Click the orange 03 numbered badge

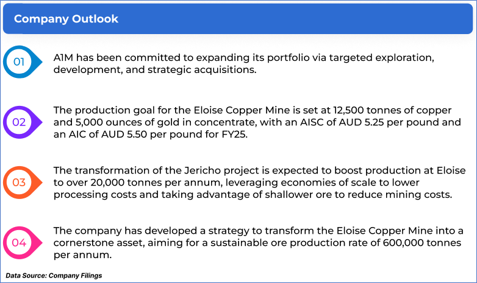click(x=20, y=182)
